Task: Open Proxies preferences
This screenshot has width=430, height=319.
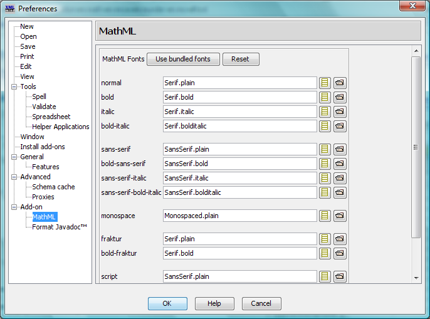Action: tap(43, 197)
